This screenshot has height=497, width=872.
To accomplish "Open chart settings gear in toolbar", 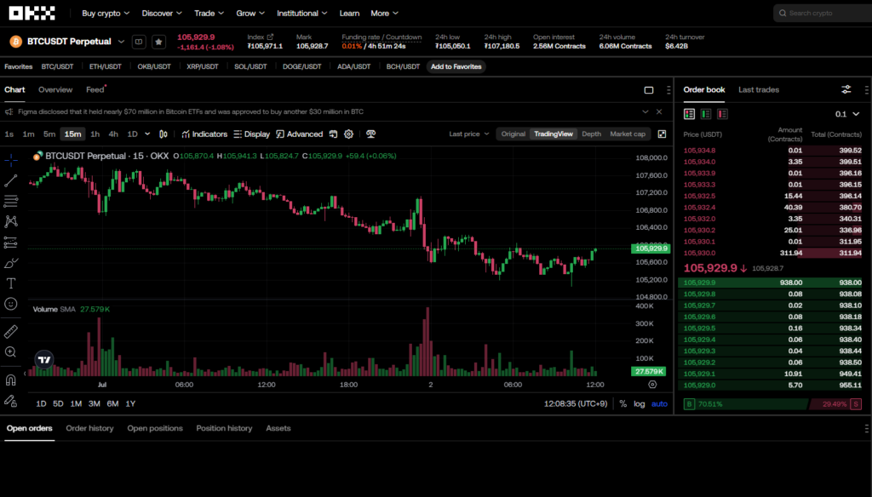I will tap(348, 134).
